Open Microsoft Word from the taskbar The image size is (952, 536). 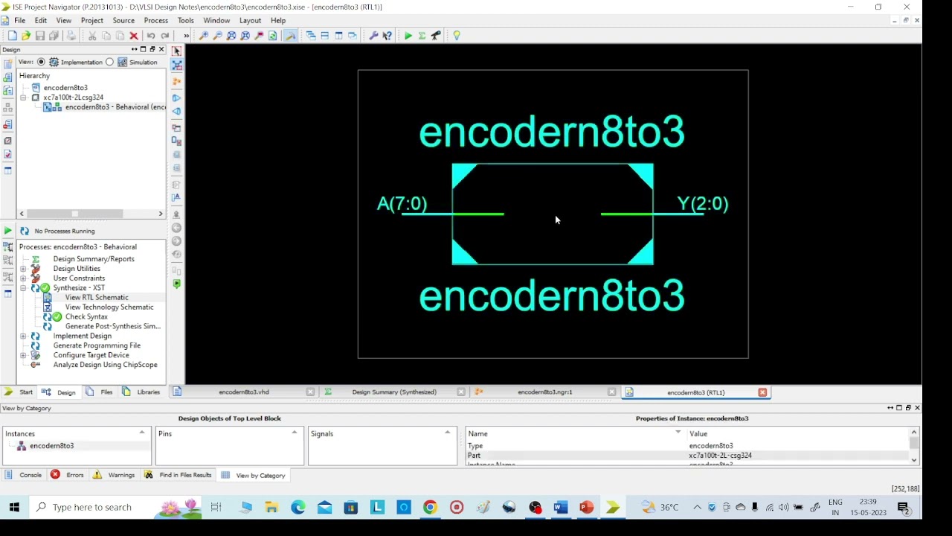[561, 507]
